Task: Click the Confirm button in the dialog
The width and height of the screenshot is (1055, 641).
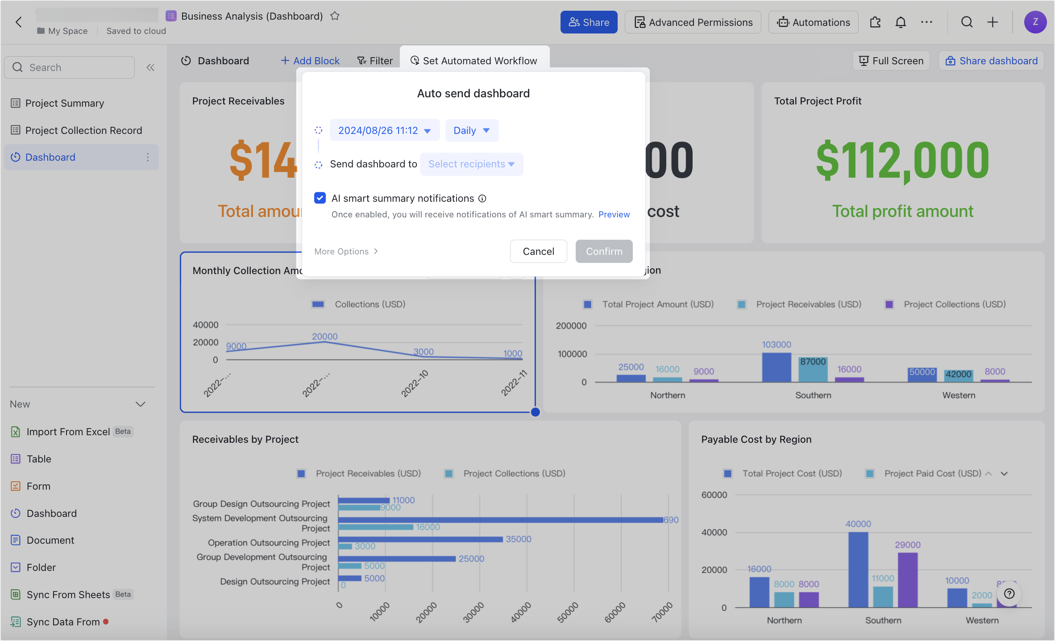Action: click(x=604, y=251)
